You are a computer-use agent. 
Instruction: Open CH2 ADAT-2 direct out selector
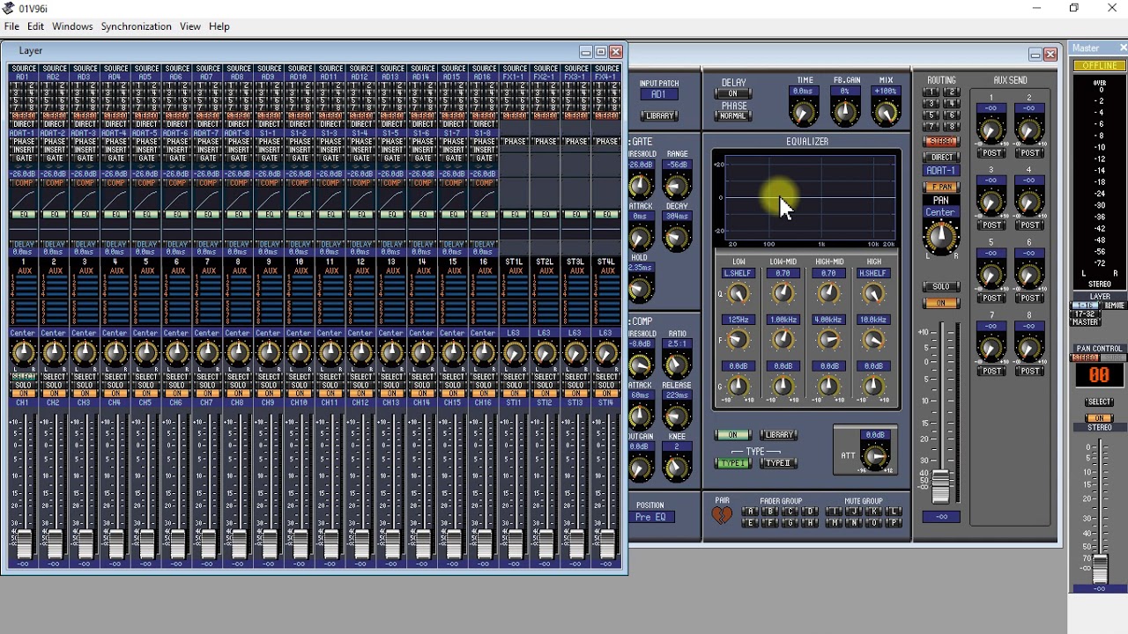(x=55, y=134)
